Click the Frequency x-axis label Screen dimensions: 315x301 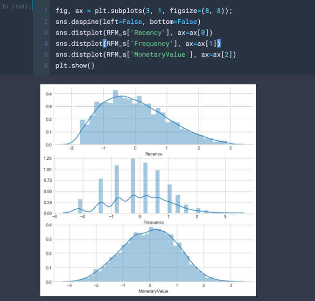[154, 222]
